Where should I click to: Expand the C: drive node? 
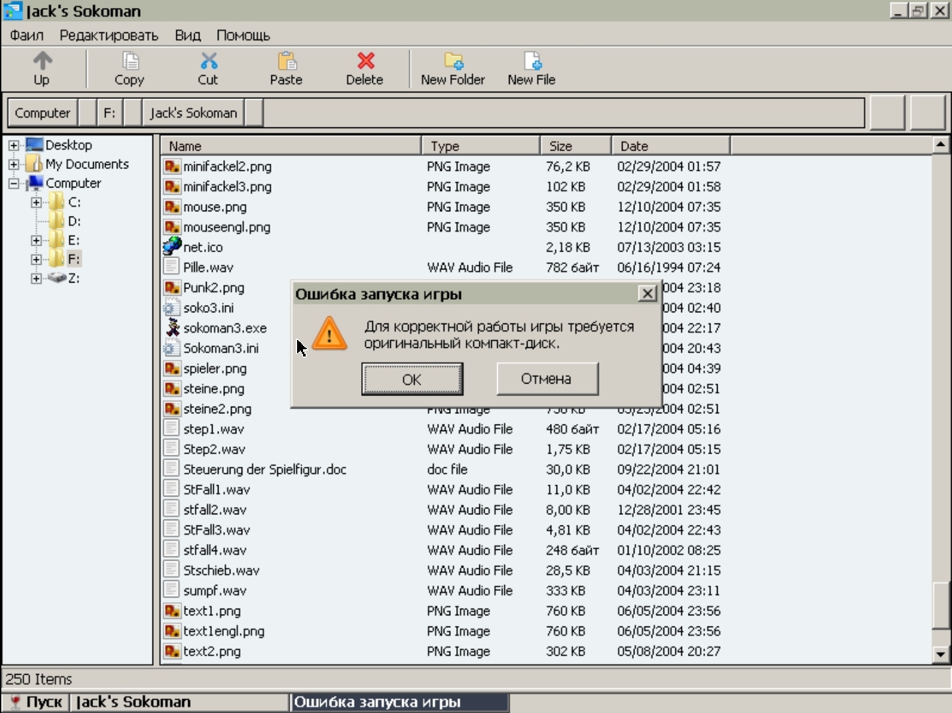36,203
